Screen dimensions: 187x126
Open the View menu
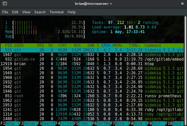26,12
